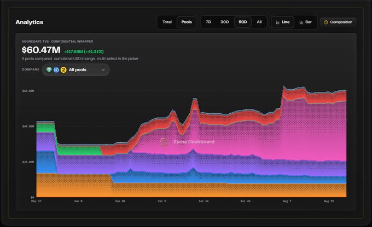Click the green Tether pool icon
The width and height of the screenshot is (372, 227).
coord(49,69)
